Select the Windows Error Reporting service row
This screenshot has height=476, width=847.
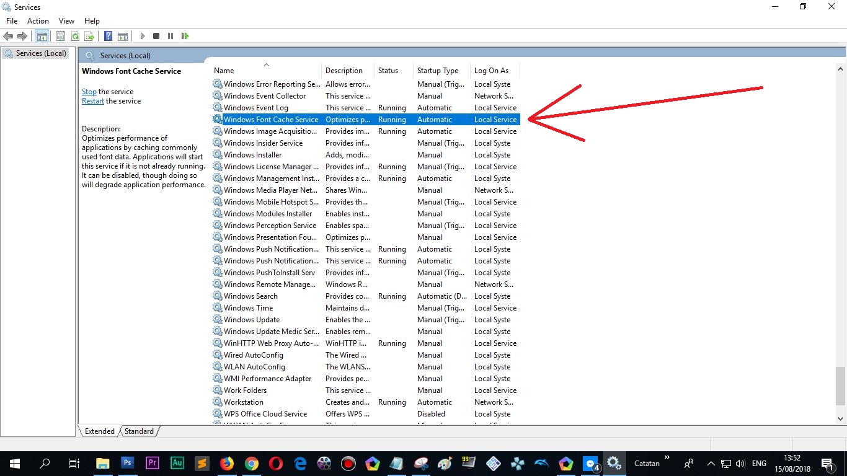(366, 84)
